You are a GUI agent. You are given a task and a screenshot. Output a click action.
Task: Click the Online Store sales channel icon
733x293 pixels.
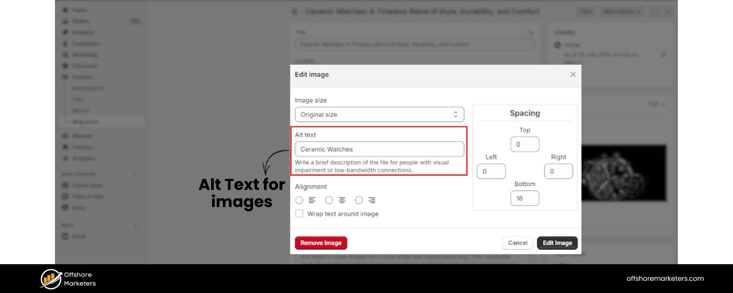pos(65,185)
